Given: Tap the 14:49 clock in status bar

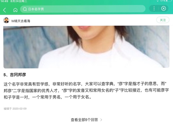Looking at the screenshot, I should tap(4, 1).
